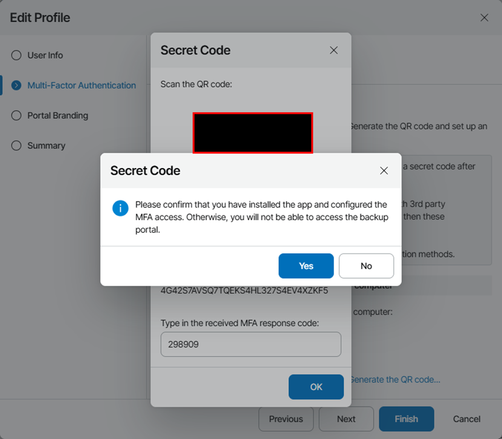Close the front Secret Code confirmation dialog
502x439 pixels.
pos(384,171)
